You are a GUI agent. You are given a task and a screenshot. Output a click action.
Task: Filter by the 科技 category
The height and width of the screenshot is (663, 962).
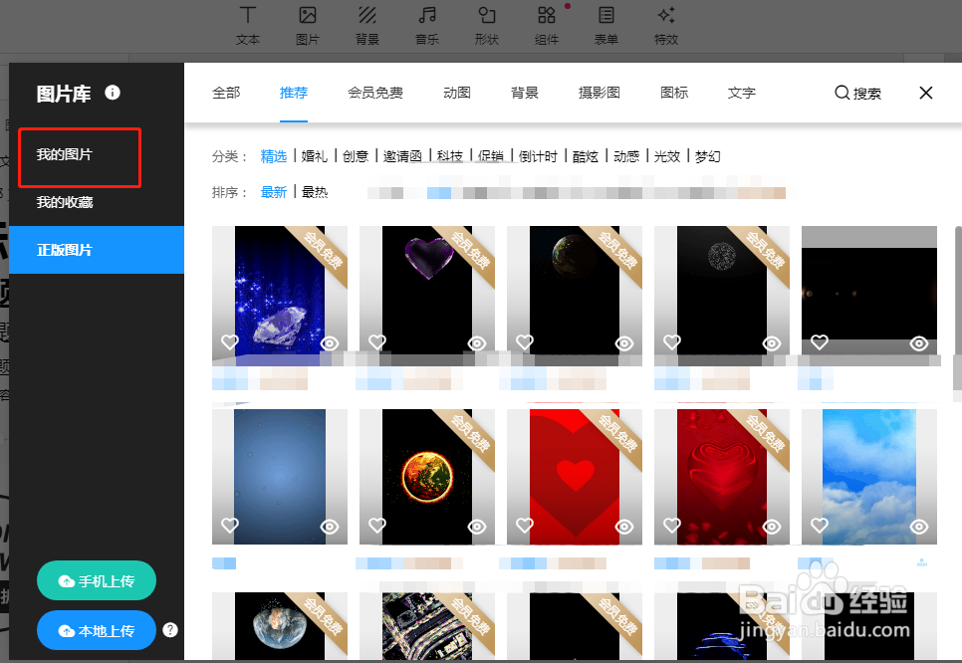point(450,156)
